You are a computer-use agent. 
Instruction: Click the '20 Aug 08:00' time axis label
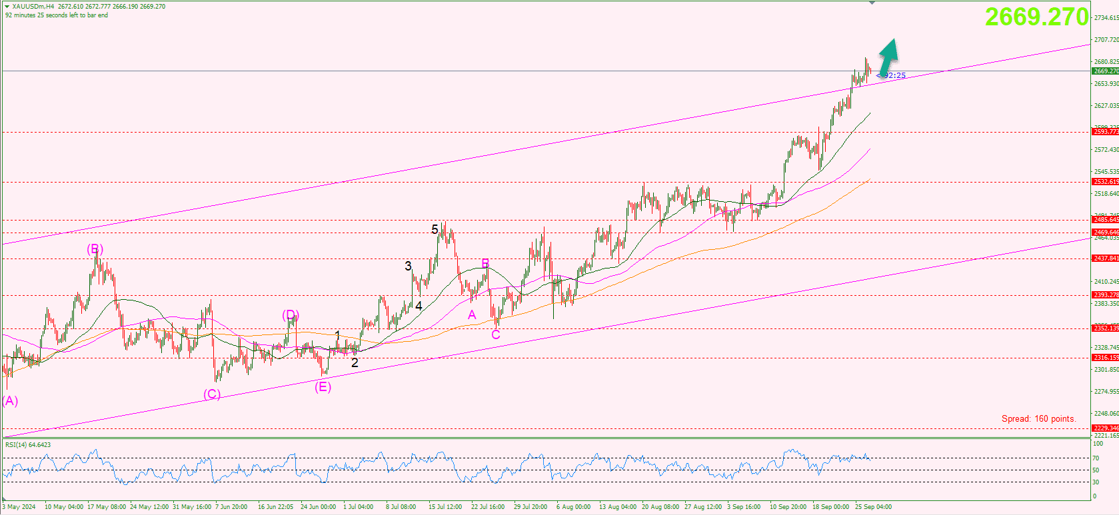click(x=660, y=507)
